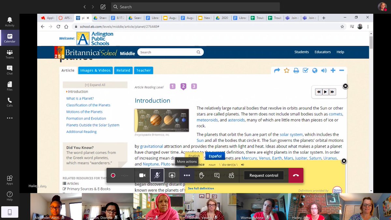
Task: Open Planets Outside the Solar System section
Action: (x=93, y=125)
